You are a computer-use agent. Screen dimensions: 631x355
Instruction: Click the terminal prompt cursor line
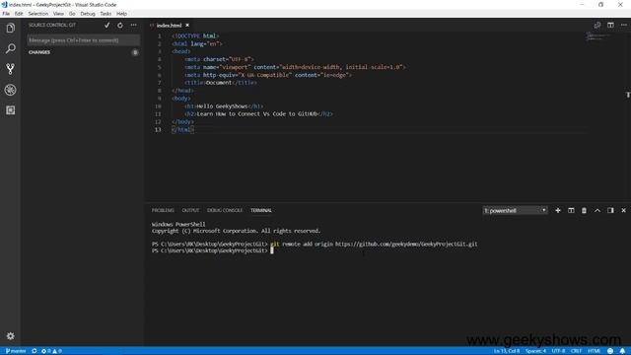click(x=213, y=250)
